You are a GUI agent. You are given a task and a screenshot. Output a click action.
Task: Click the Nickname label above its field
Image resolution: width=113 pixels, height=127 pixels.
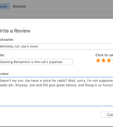coord(7,40)
